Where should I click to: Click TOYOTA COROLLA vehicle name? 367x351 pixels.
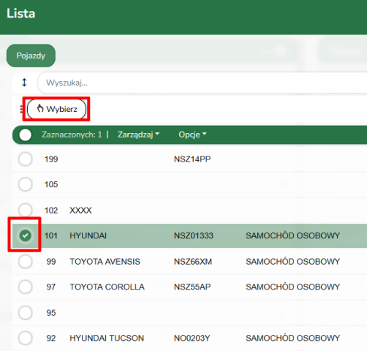pos(107,287)
